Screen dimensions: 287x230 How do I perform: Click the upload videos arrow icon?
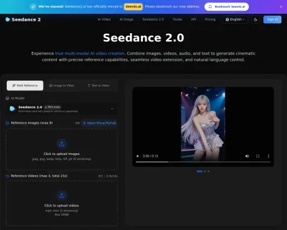click(62, 196)
